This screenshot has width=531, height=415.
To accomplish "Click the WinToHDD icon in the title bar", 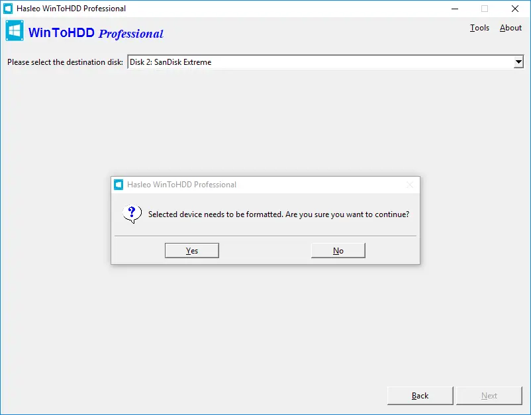I will [x=8, y=9].
